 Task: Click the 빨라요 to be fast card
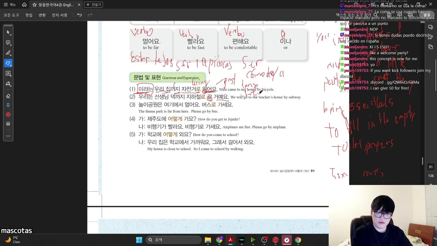[196, 44]
